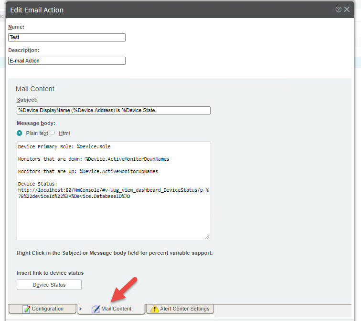Click into the Description field
The height and width of the screenshot is (321, 361).
click(67, 61)
